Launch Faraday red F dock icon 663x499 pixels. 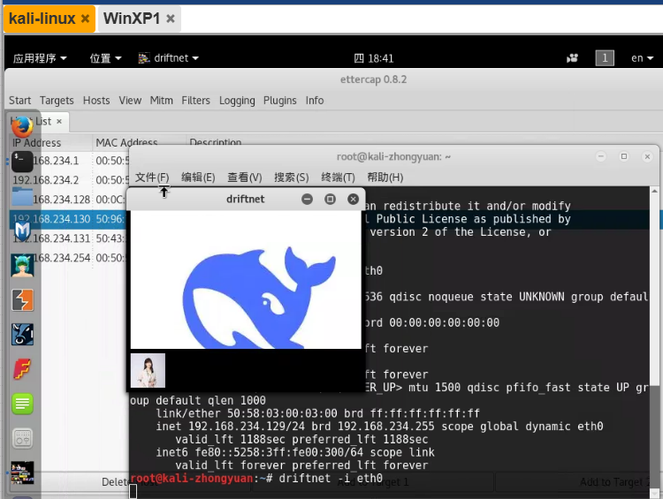pyautogui.click(x=22, y=369)
